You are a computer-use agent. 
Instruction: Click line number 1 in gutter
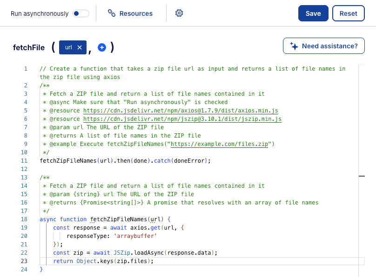[26, 69]
